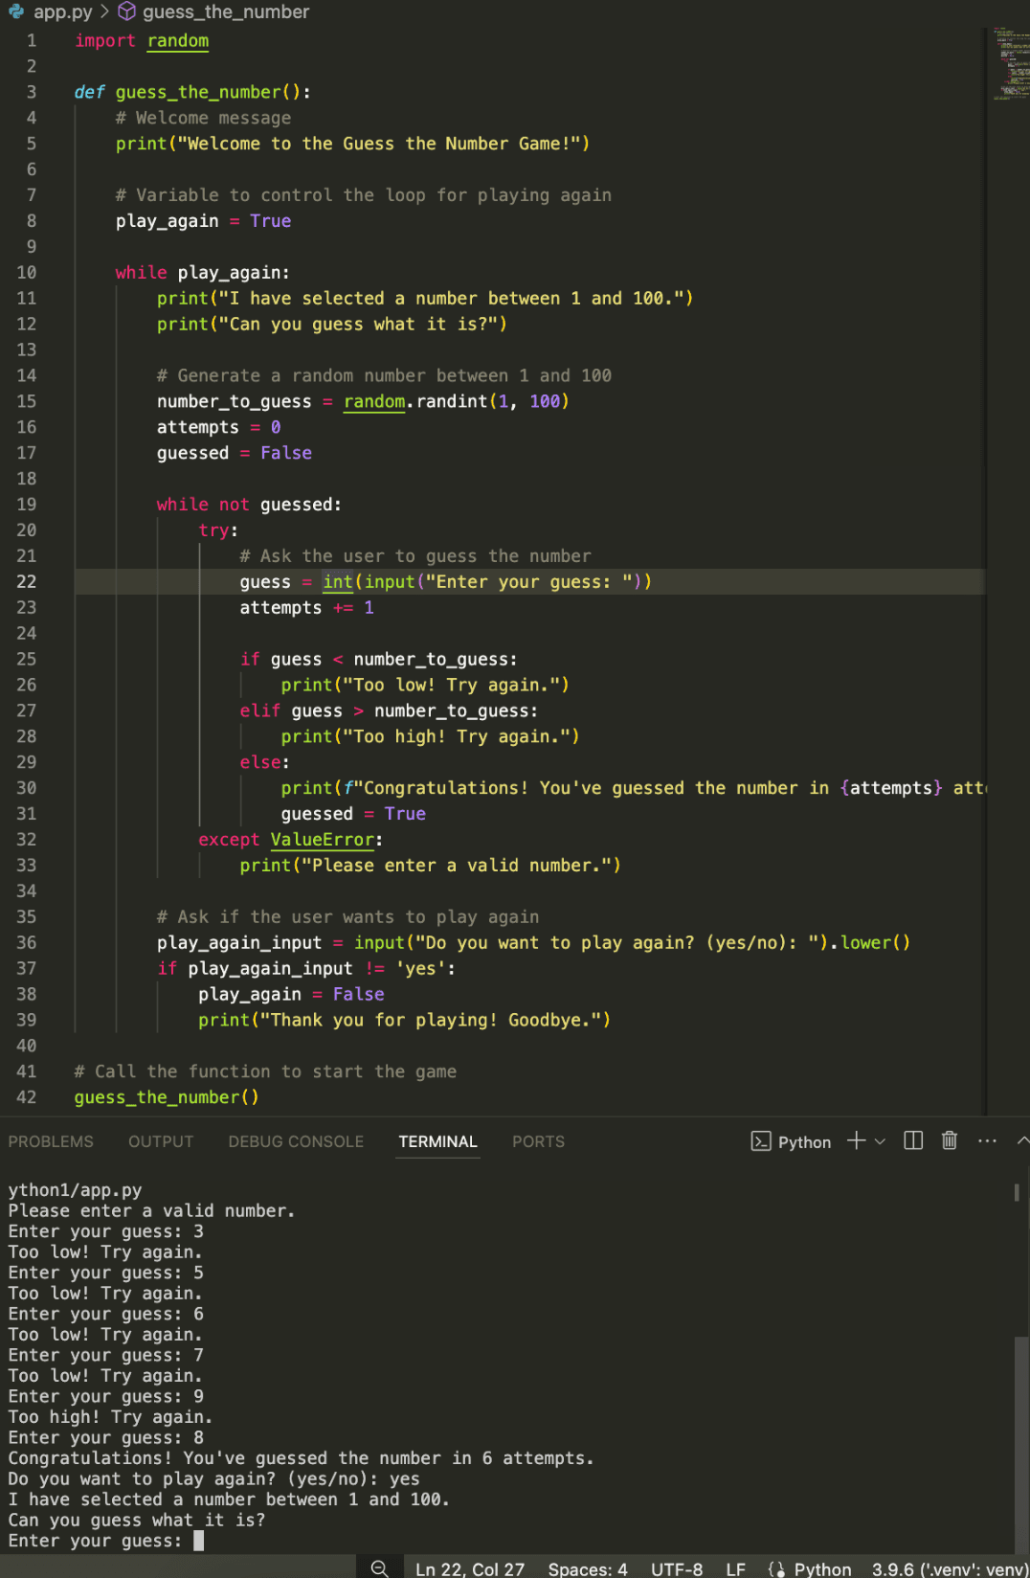Click Spaces: 4 indentation setting
This screenshot has height=1578, width=1030.
[x=588, y=1568]
